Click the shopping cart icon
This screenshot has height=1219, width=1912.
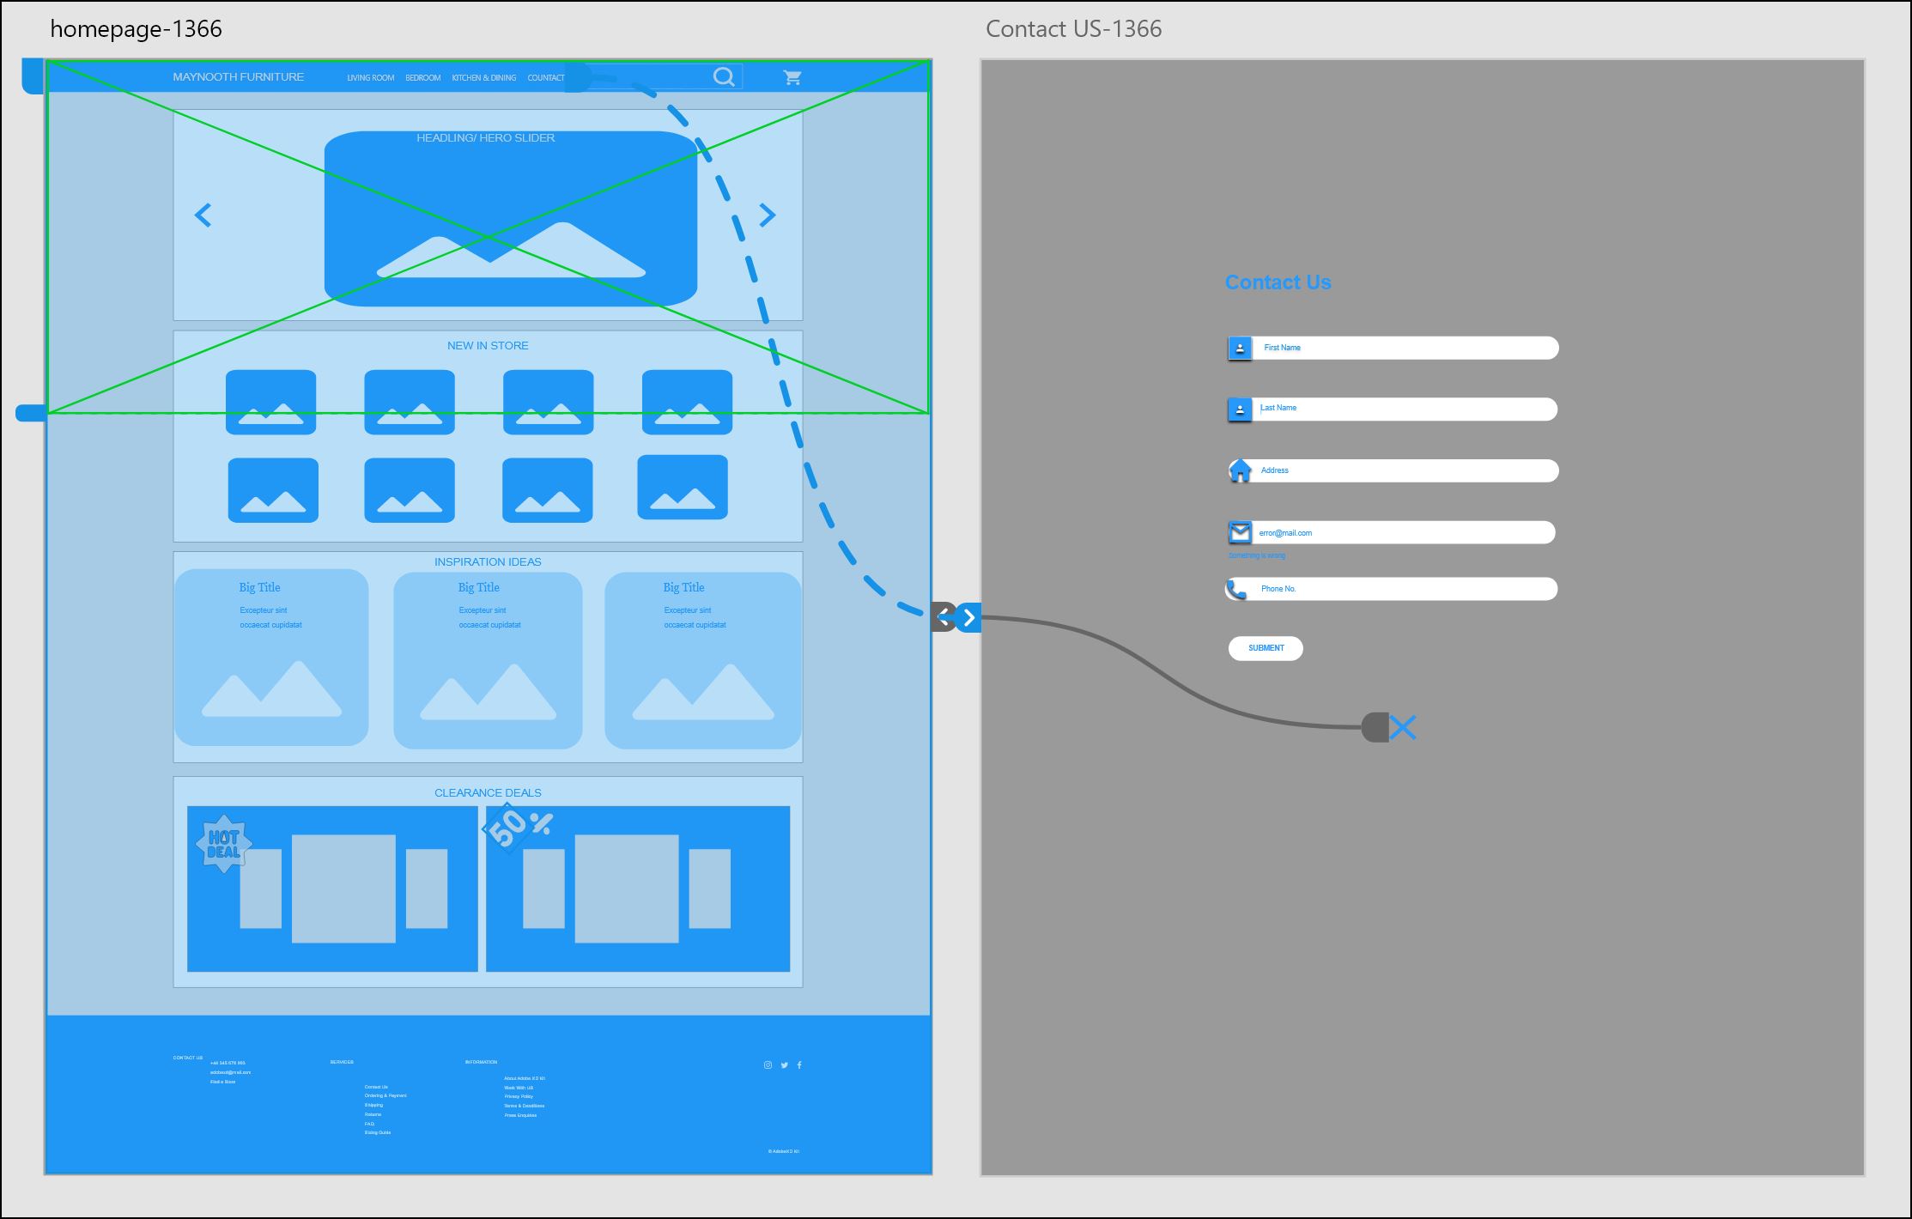792,78
